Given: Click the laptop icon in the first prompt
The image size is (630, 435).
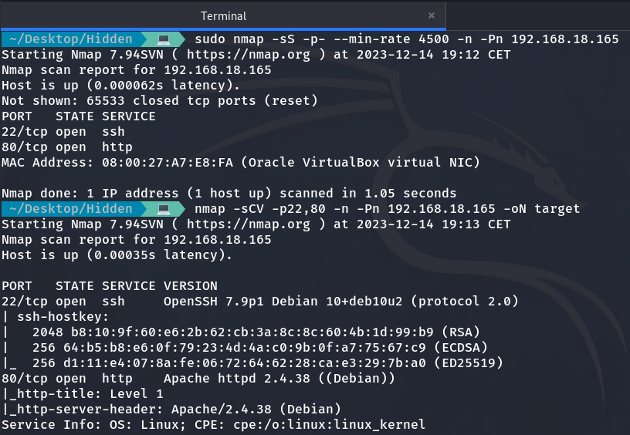Looking at the screenshot, I should 163,39.
